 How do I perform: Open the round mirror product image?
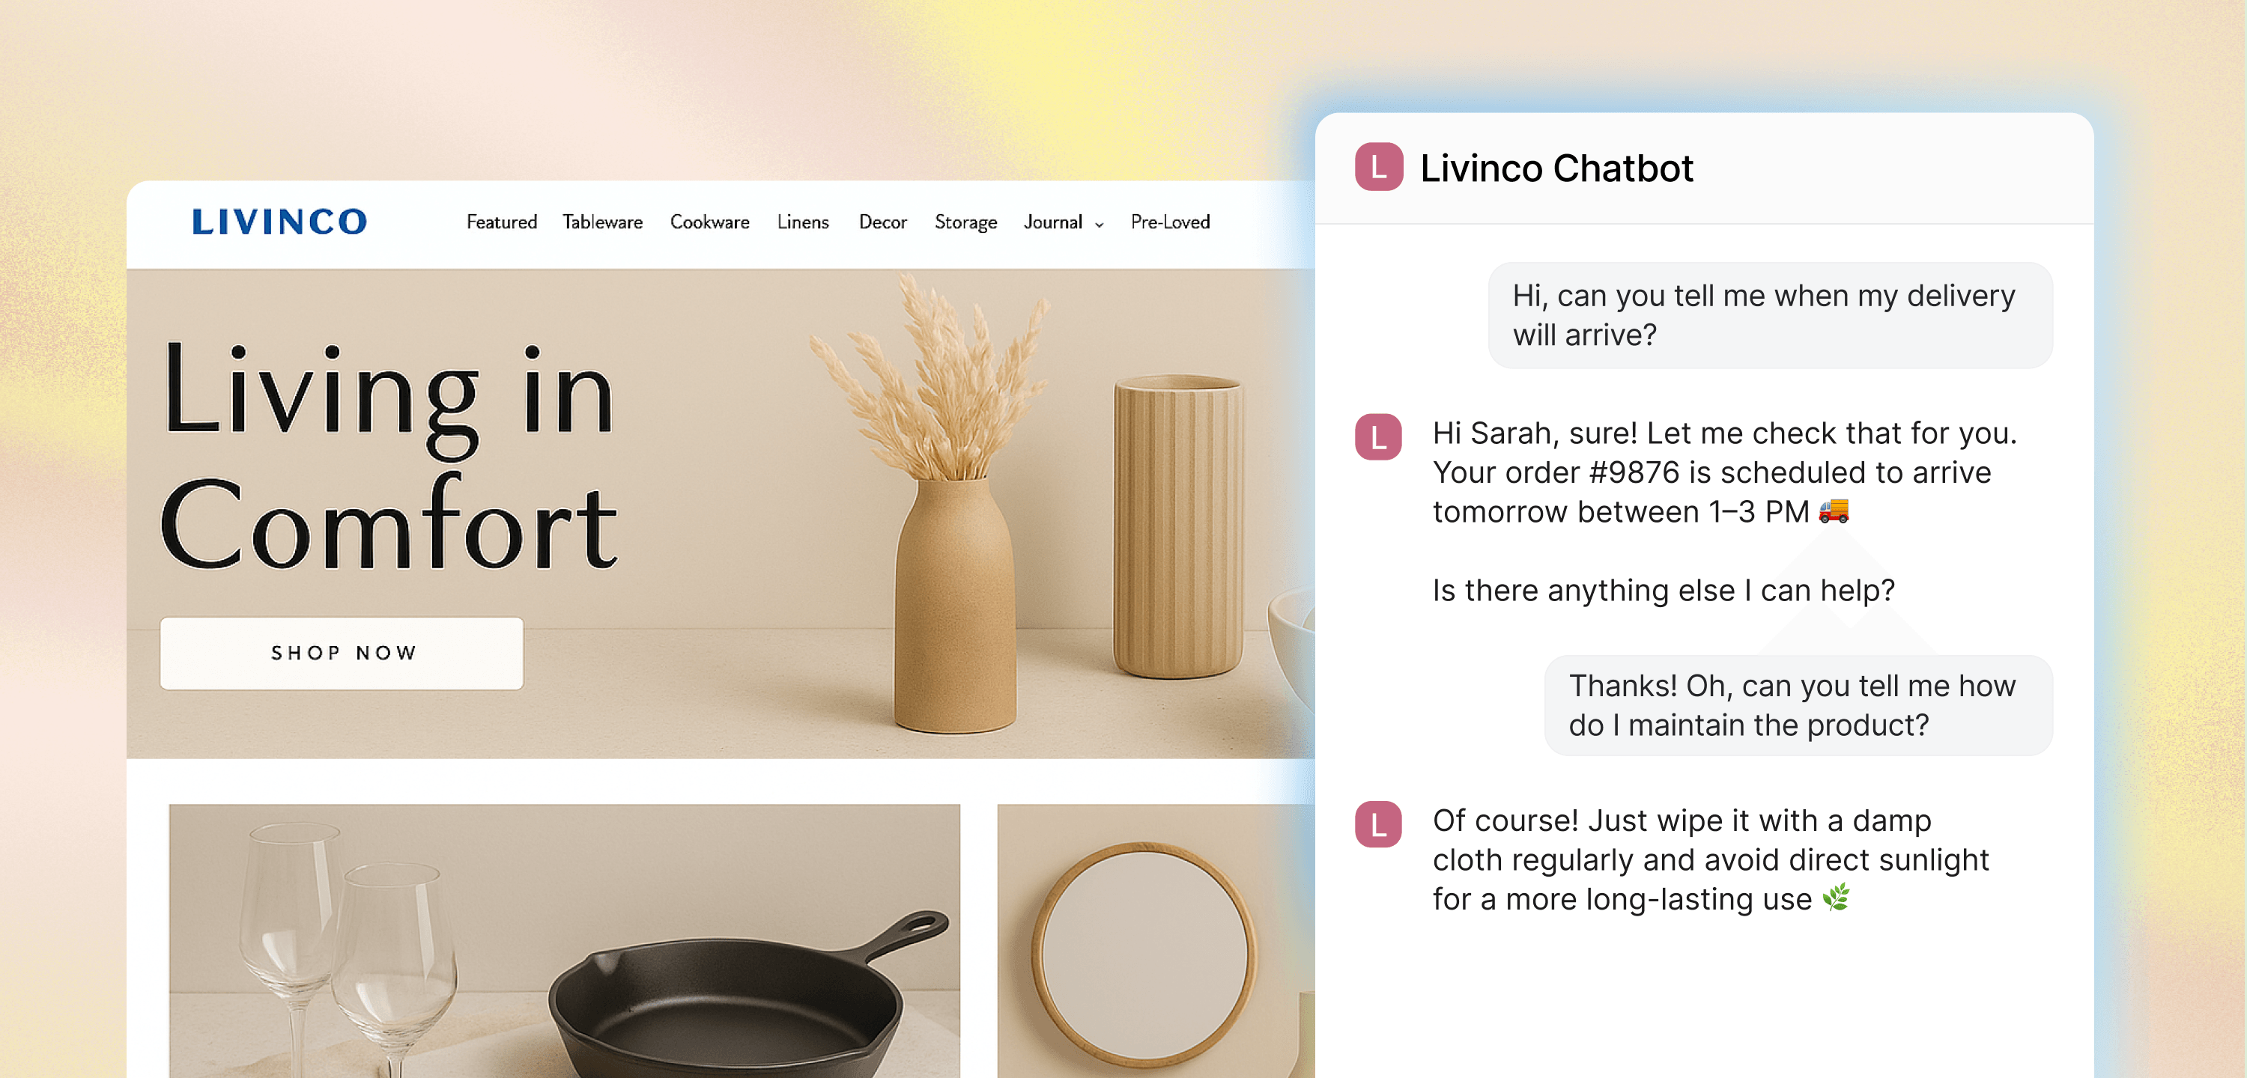[x=1156, y=940]
